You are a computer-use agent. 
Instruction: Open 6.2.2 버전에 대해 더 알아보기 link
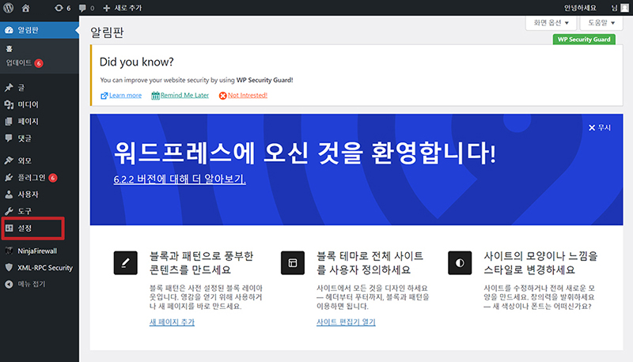click(x=180, y=179)
